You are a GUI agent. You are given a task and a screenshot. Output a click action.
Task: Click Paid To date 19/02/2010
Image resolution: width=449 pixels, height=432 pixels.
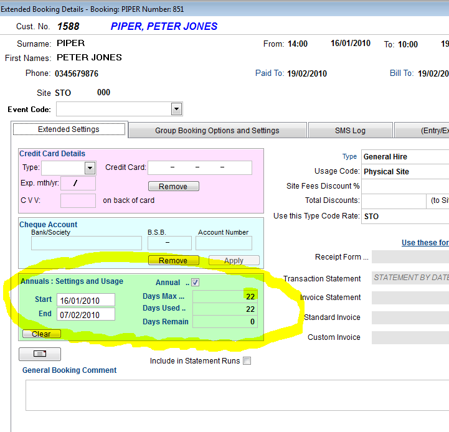(307, 74)
